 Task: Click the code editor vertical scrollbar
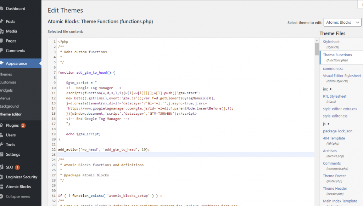point(317,49)
